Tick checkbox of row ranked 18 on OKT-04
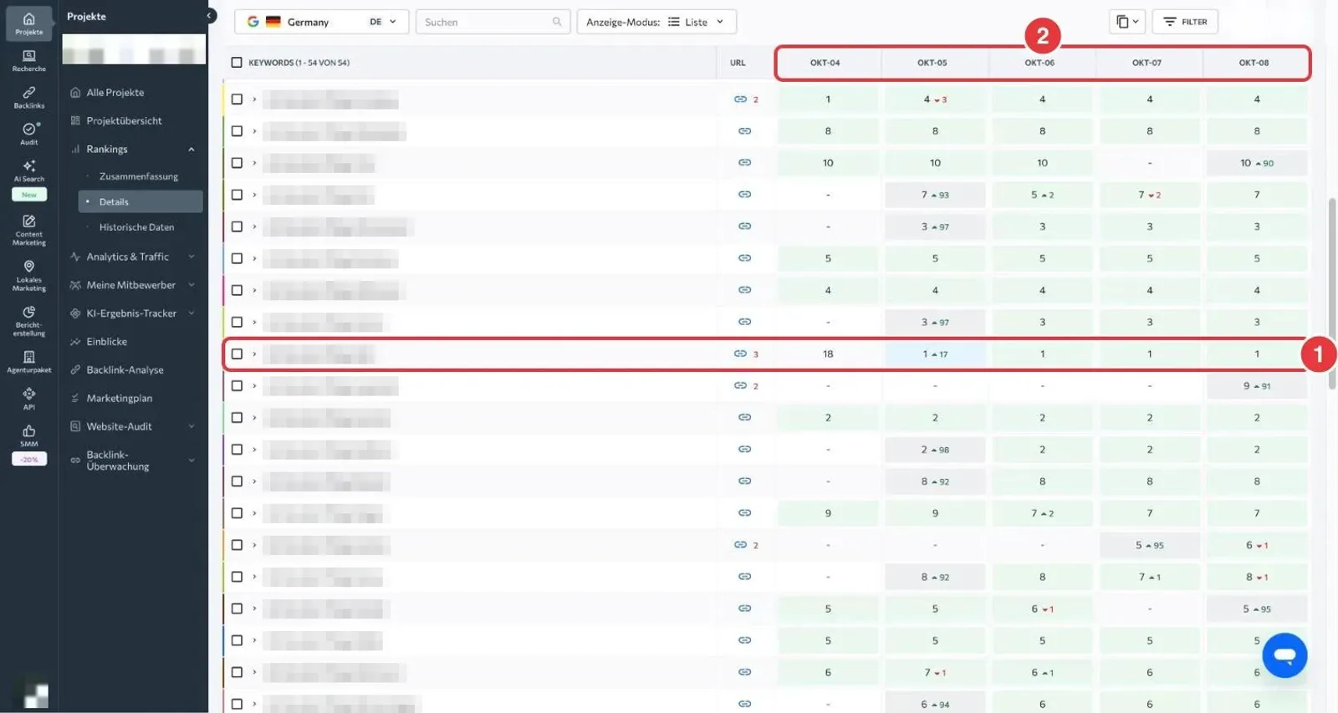The width and height of the screenshot is (1338, 713). (x=237, y=354)
